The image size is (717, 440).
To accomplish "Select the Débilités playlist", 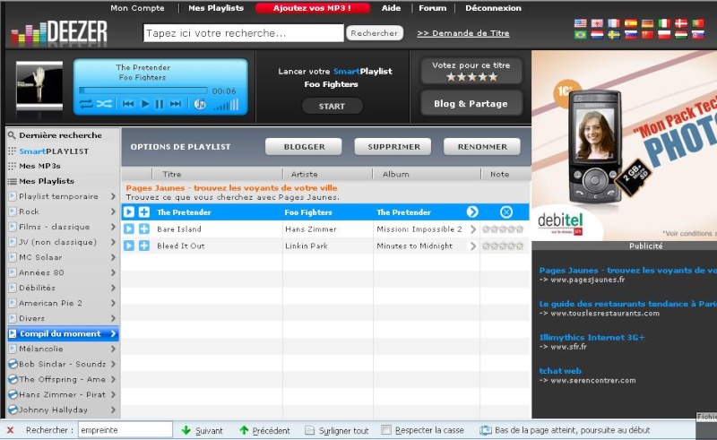I will (37, 288).
